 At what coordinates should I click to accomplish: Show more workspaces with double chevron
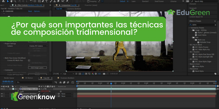(x=183, y=1)
